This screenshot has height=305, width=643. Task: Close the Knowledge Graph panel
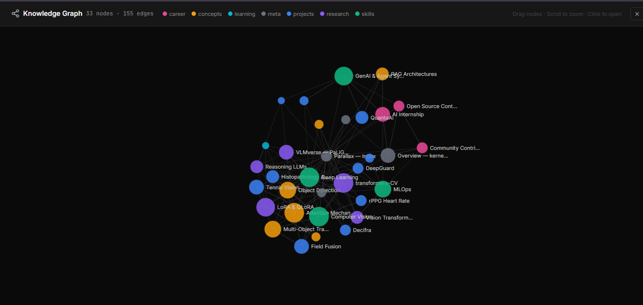click(x=637, y=14)
